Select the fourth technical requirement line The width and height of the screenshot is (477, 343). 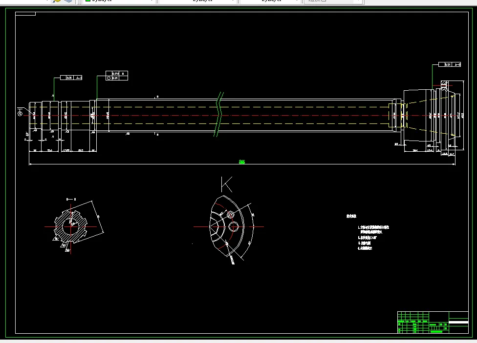point(365,248)
